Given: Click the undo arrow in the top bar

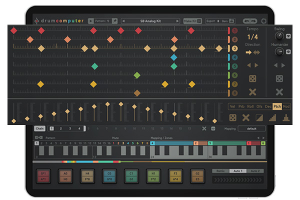Looking at the screenshot, I should point(247,21).
